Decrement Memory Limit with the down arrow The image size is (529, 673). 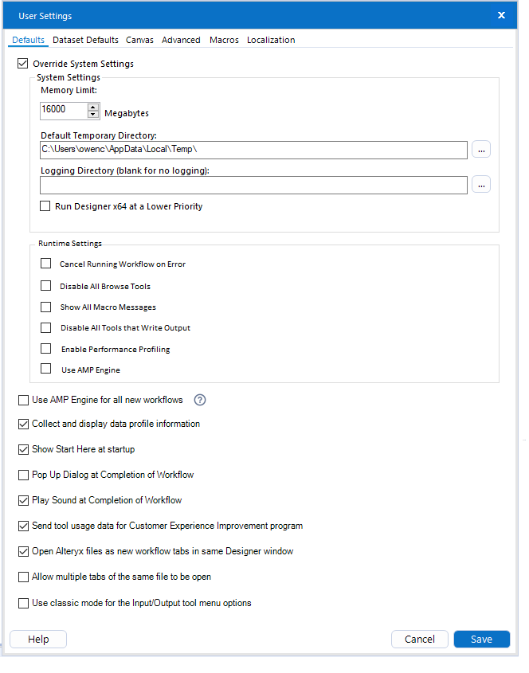[x=93, y=115]
